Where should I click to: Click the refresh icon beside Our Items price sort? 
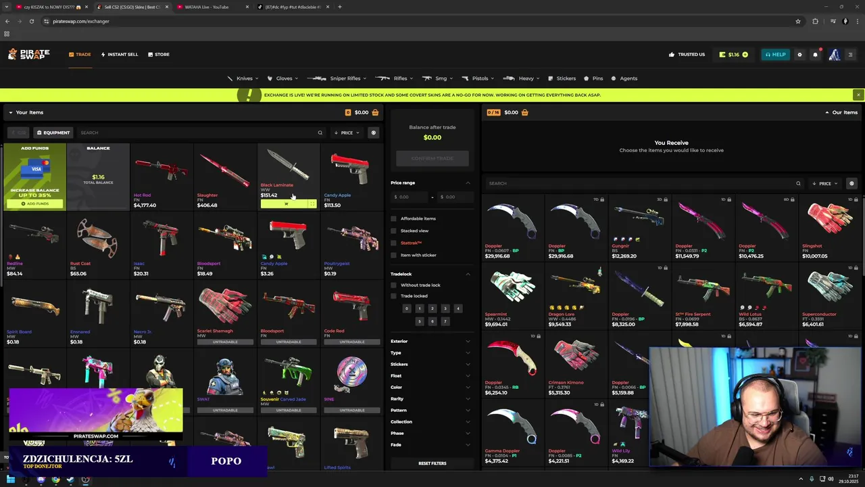(851, 183)
